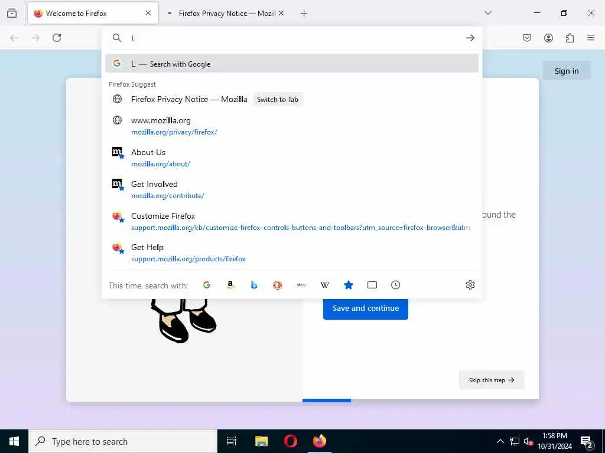Open Task View on taskbar

pyautogui.click(x=232, y=441)
